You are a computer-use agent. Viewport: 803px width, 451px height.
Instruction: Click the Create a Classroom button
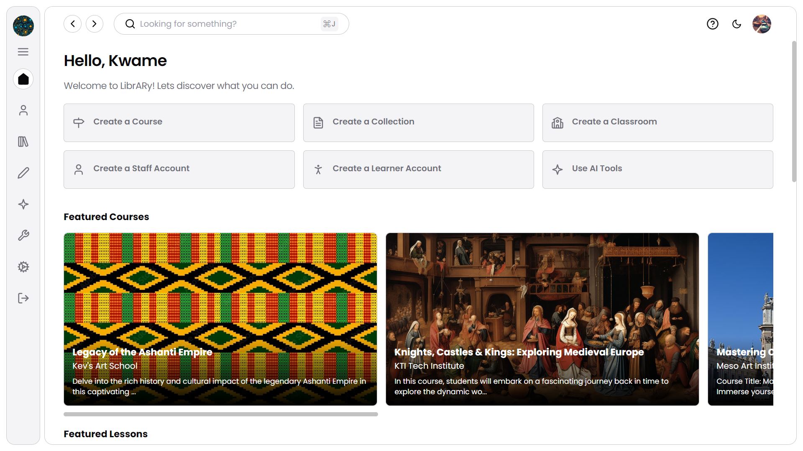pyautogui.click(x=657, y=123)
